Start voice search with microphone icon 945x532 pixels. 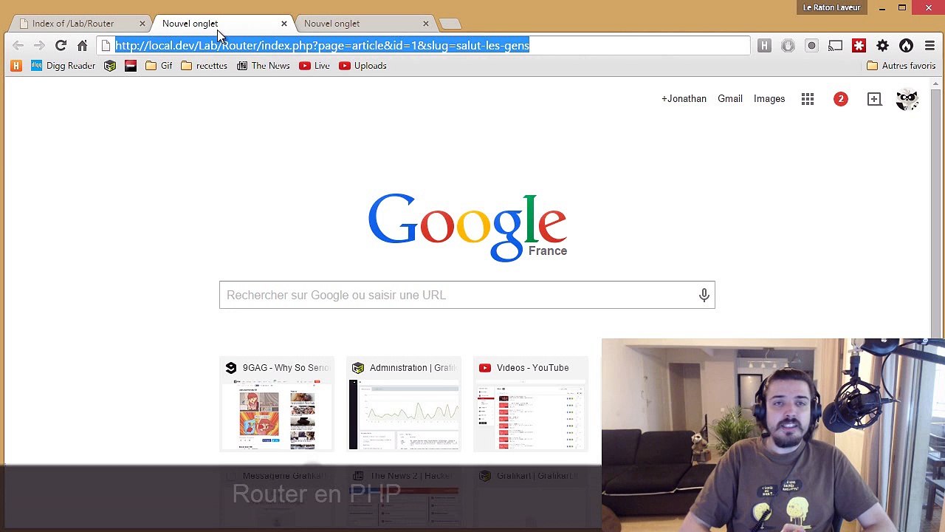pos(704,295)
